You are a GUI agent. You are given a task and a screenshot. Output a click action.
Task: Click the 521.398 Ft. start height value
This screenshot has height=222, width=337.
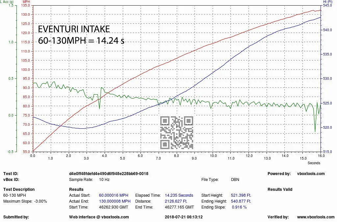(241, 195)
